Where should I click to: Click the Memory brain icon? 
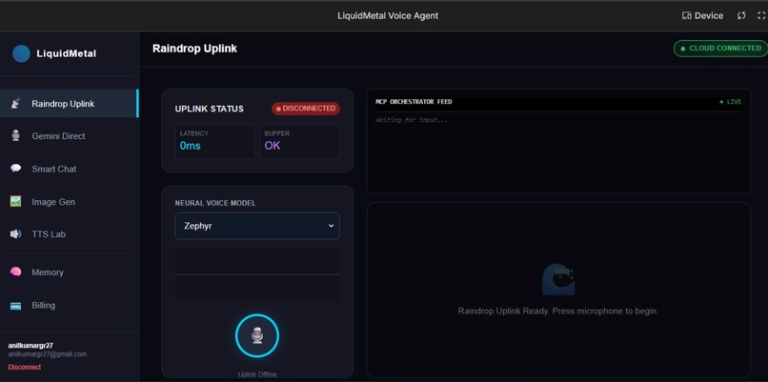tap(15, 271)
